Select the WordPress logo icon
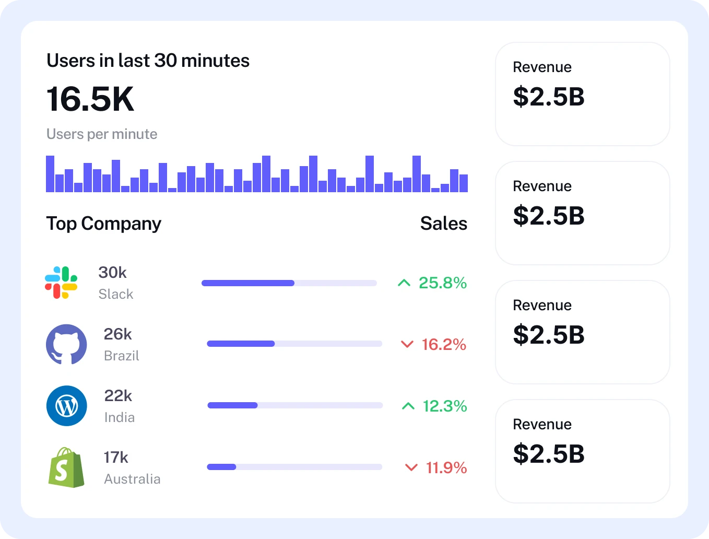709x539 pixels. (x=66, y=406)
